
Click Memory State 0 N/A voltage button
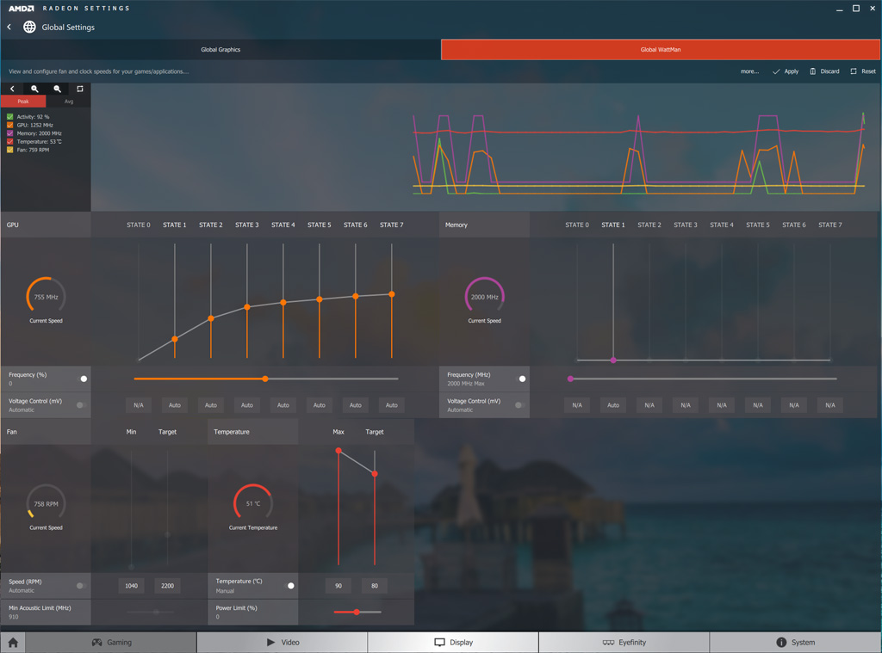[x=577, y=405]
